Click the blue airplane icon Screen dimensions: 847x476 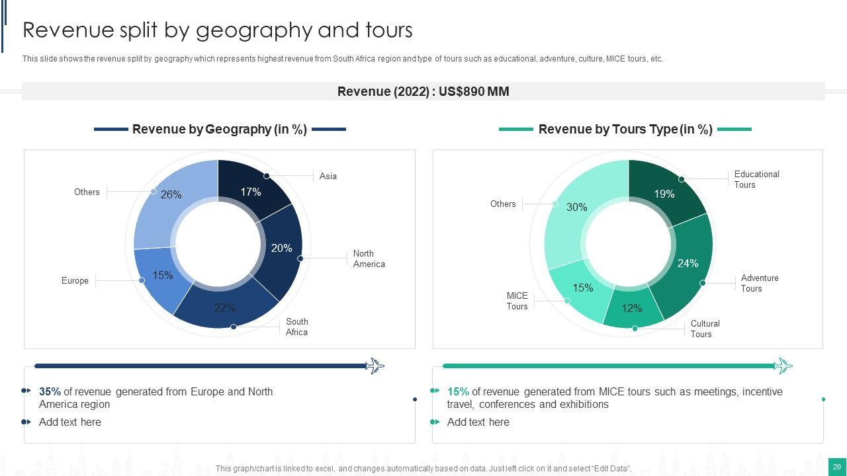tap(375, 366)
